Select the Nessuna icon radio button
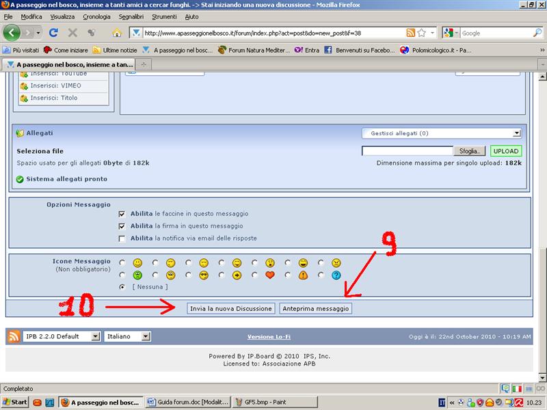This screenshot has height=410, width=547. [122, 287]
